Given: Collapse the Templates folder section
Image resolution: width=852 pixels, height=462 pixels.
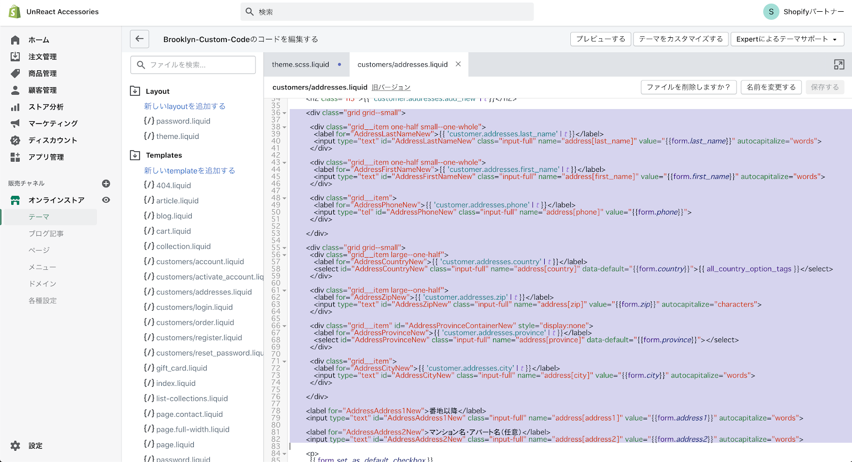Looking at the screenshot, I should [x=135, y=155].
